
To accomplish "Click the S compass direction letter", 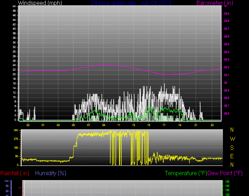I will coord(232,147).
